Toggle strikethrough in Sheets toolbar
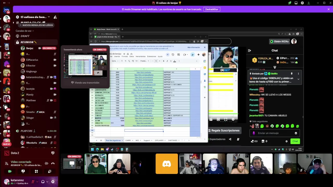 (x=171, y=61)
